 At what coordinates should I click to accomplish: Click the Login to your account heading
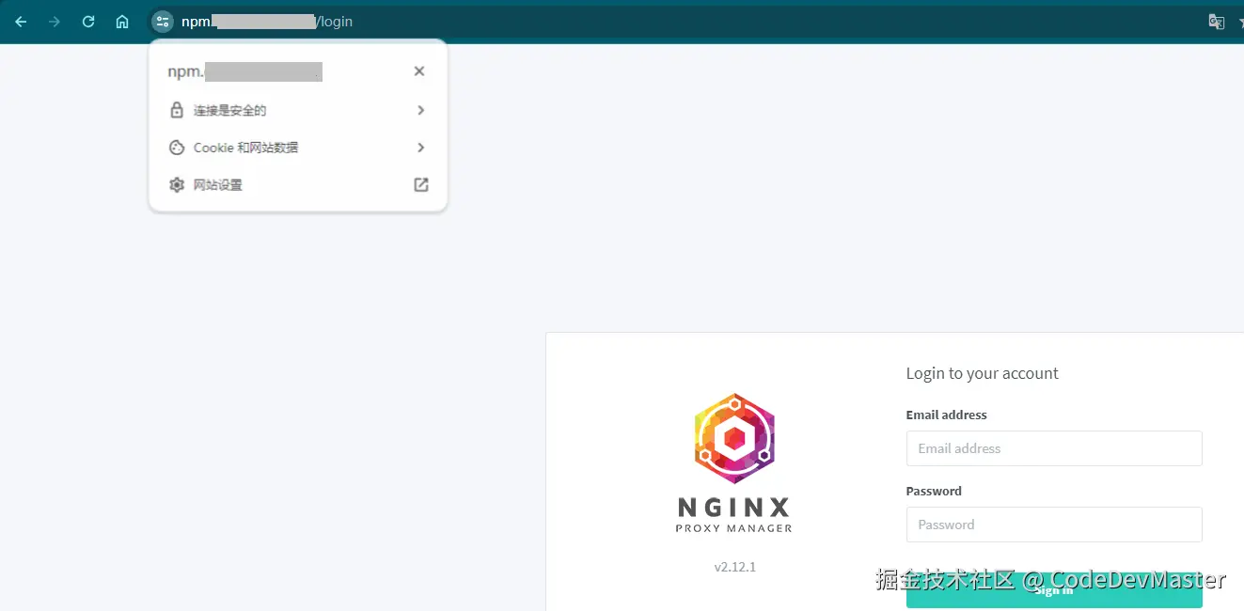coord(982,373)
